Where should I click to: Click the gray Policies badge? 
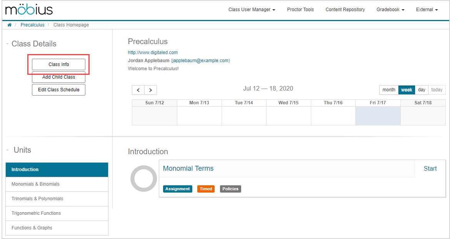[230, 189]
